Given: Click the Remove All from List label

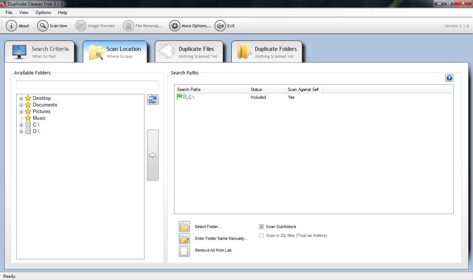Looking at the screenshot, I should (x=213, y=251).
